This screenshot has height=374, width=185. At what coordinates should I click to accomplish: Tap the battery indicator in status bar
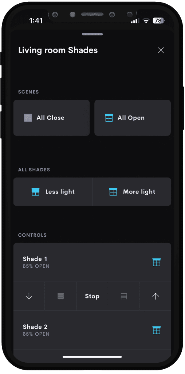pos(159,21)
